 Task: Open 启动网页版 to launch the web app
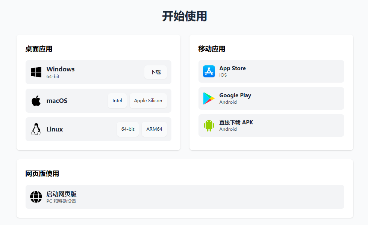point(184,196)
